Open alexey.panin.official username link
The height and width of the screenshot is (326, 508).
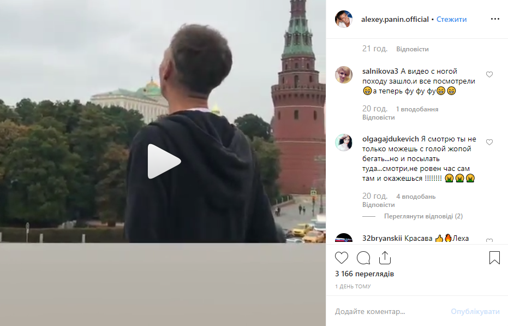395,20
